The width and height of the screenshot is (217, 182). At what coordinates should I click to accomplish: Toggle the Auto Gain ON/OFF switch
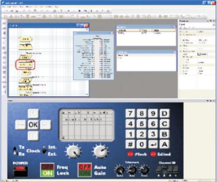[85, 170]
